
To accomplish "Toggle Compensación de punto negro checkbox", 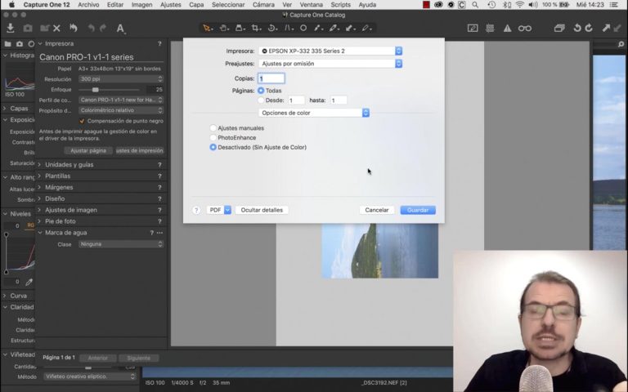I will click(82, 121).
